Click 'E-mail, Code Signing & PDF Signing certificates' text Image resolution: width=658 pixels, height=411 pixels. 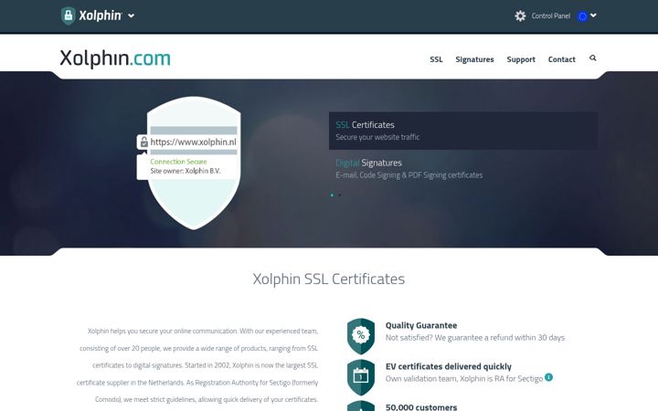[409, 175]
